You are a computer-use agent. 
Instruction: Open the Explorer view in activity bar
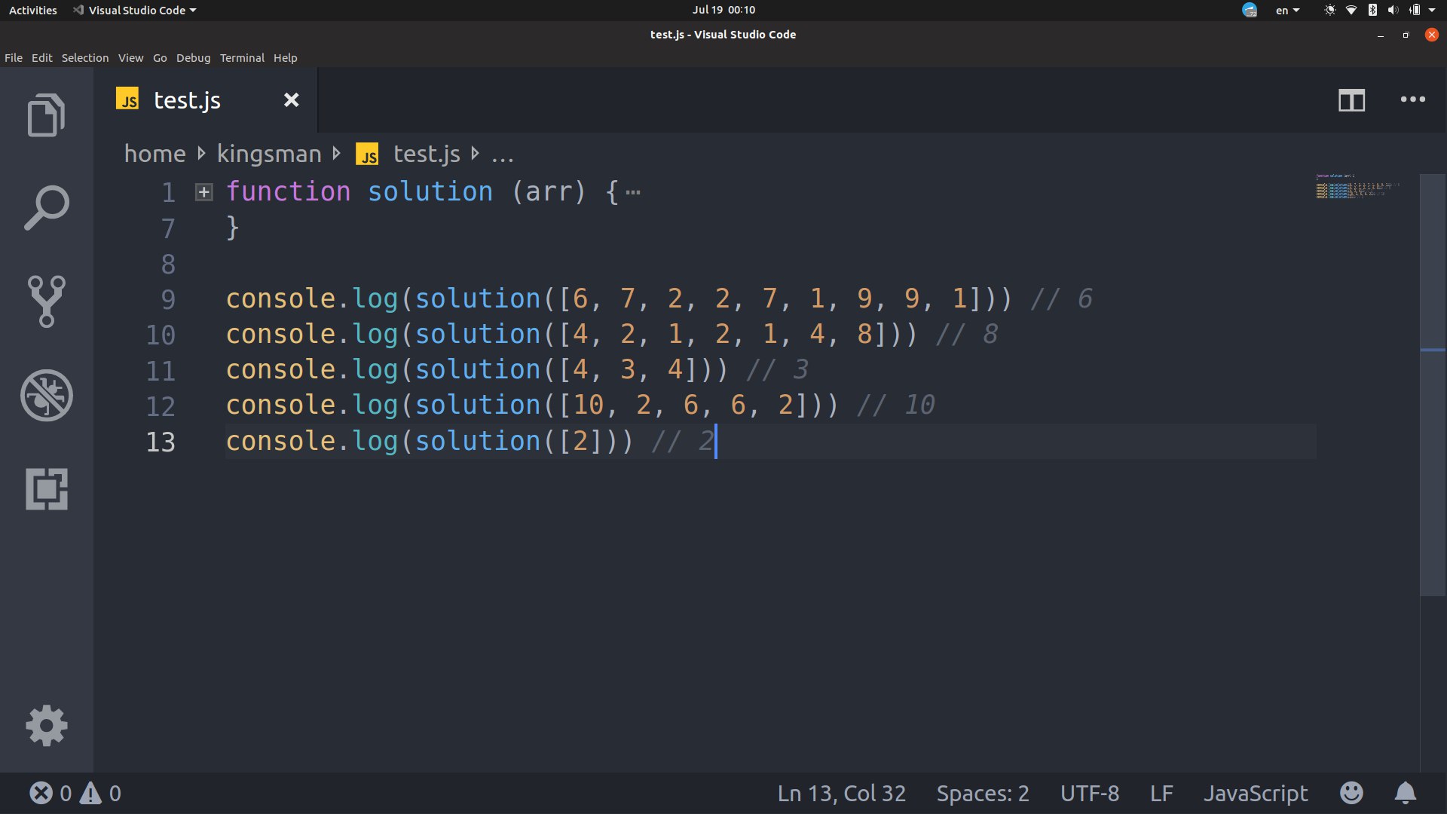(46, 115)
